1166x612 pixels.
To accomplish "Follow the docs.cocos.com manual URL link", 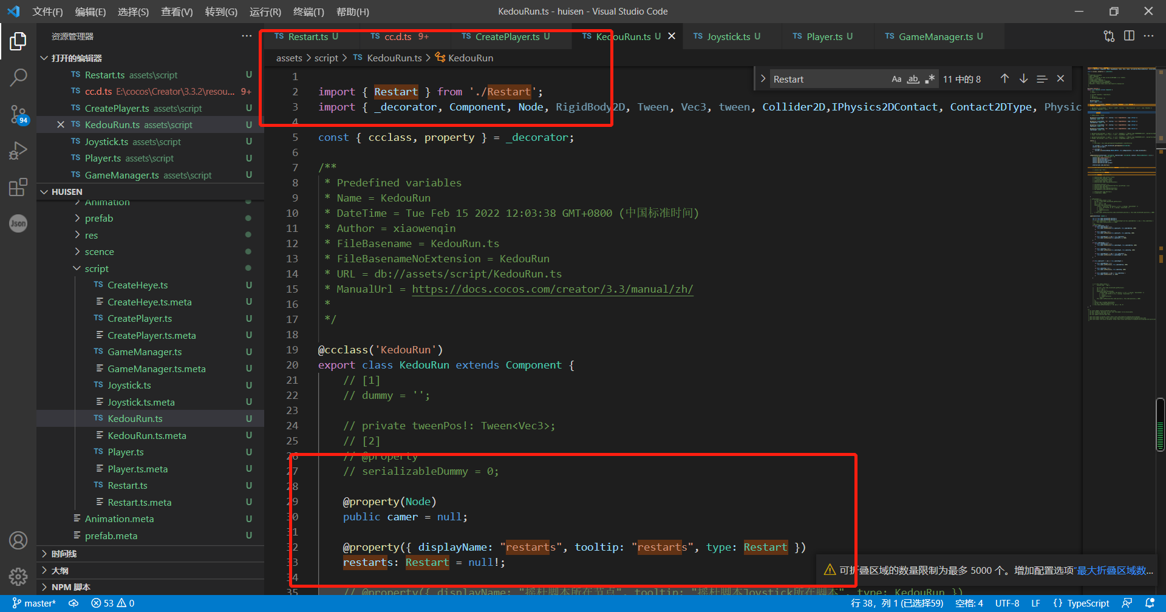I will [553, 290].
